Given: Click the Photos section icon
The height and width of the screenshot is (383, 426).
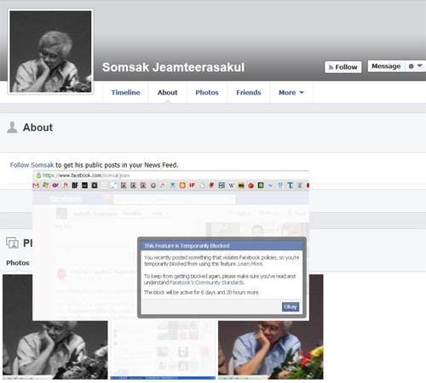Looking at the screenshot, I should (x=12, y=243).
